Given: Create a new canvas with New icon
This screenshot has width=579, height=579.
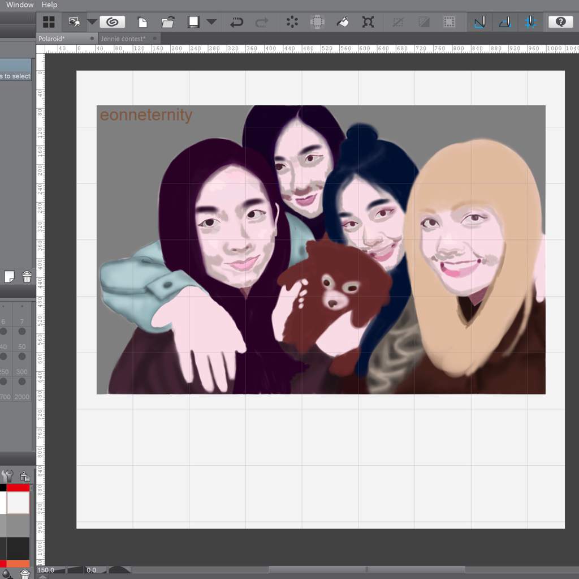Looking at the screenshot, I should tap(142, 22).
